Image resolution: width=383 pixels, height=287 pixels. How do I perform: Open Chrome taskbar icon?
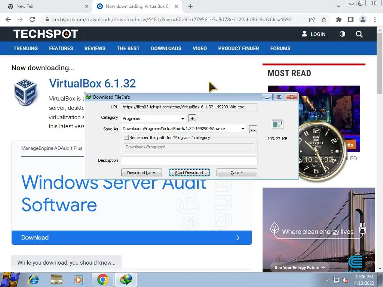[102, 280]
